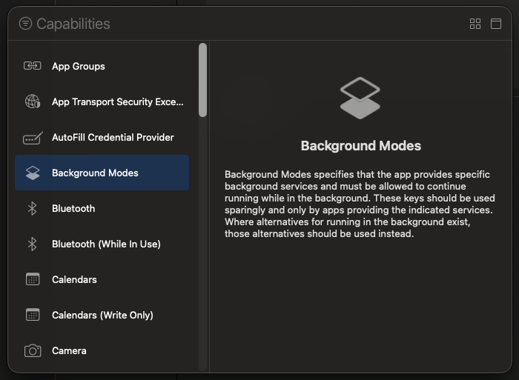Click the Camera icon
The height and width of the screenshot is (380, 519).
tap(33, 351)
